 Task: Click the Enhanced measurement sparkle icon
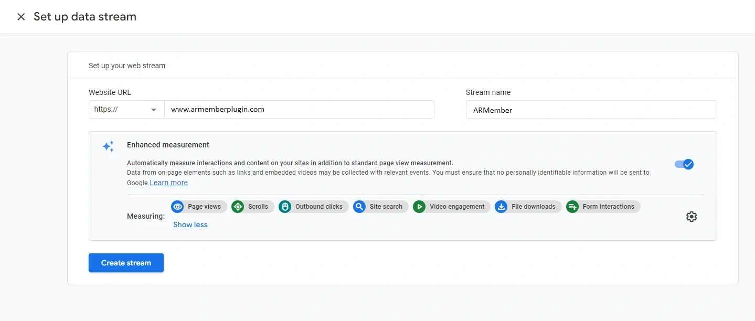coord(108,146)
